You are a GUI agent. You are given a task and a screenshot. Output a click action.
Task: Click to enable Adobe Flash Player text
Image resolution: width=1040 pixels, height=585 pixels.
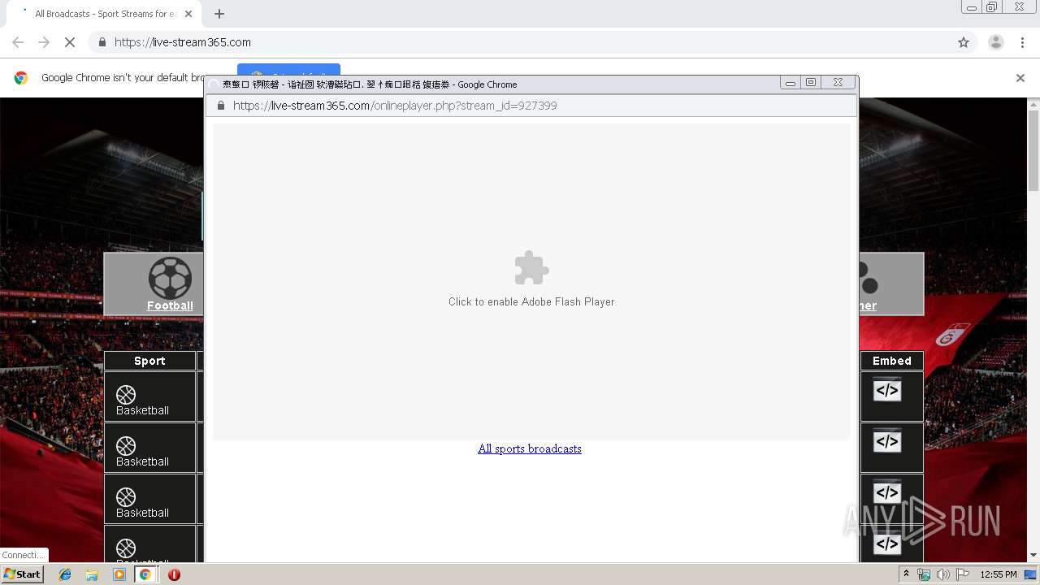[531, 301]
